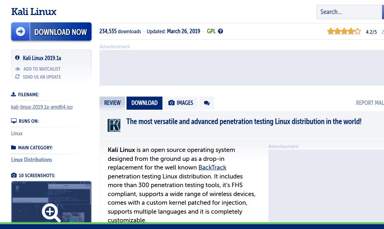Click the arrow icon in Download Now
The height and width of the screenshot is (229, 384).
[21, 31]
